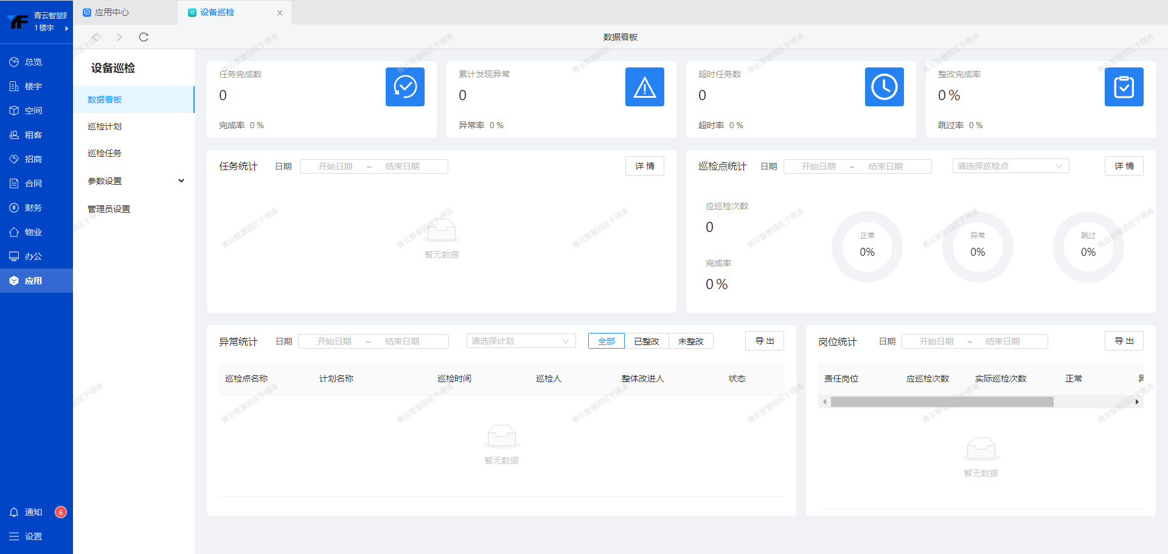The width and height of the screenshot is (1168, 554).
Task: Switch filter to 未整改
Action: pyautogui.click(x=690, y=341)
